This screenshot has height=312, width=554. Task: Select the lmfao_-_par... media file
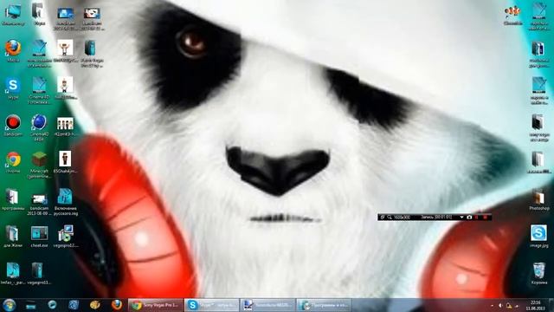point(13,274)
